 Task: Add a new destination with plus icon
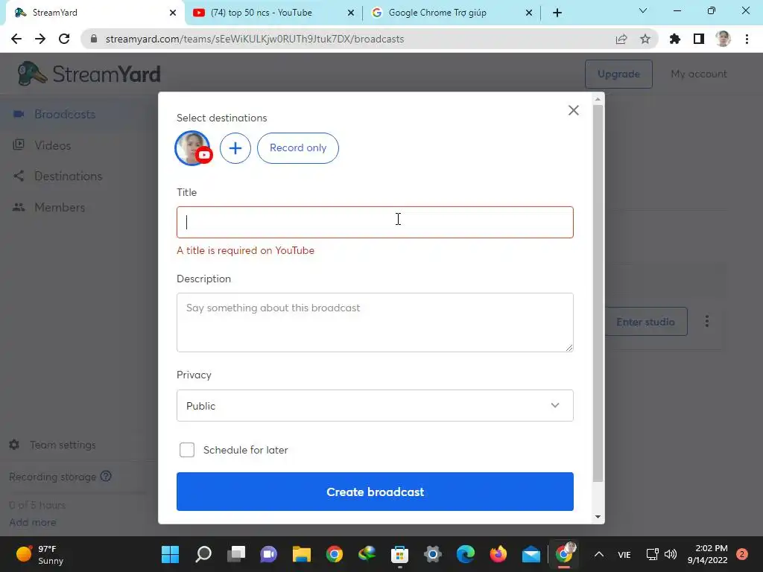[x=235, y=148]
